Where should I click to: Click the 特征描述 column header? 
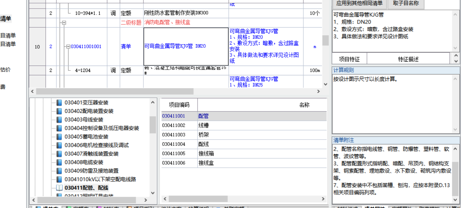tap(408, 59)
